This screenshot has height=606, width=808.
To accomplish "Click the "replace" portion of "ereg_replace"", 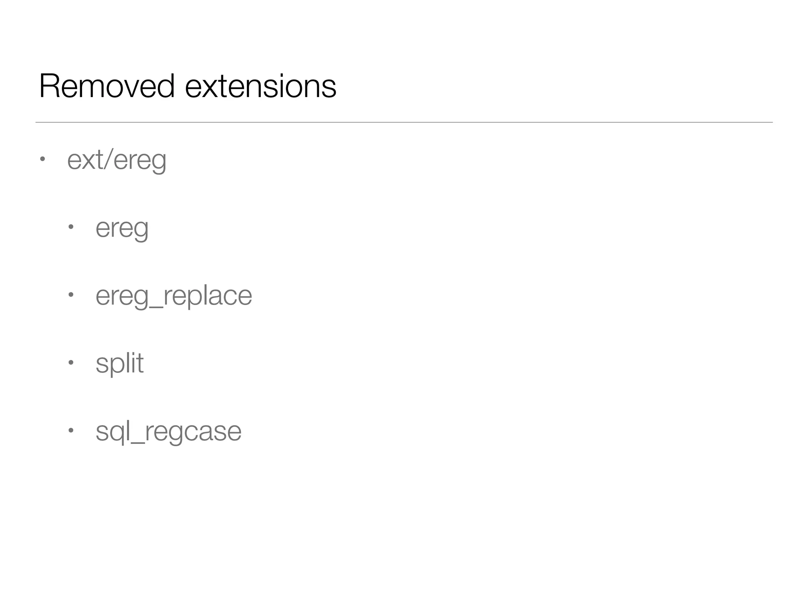I will click(x=208, y=296).
